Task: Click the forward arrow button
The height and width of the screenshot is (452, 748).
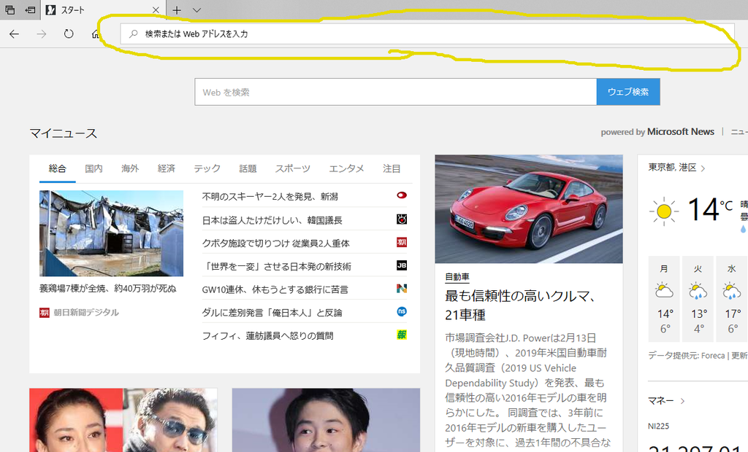Action: click(x=42, y=34)
